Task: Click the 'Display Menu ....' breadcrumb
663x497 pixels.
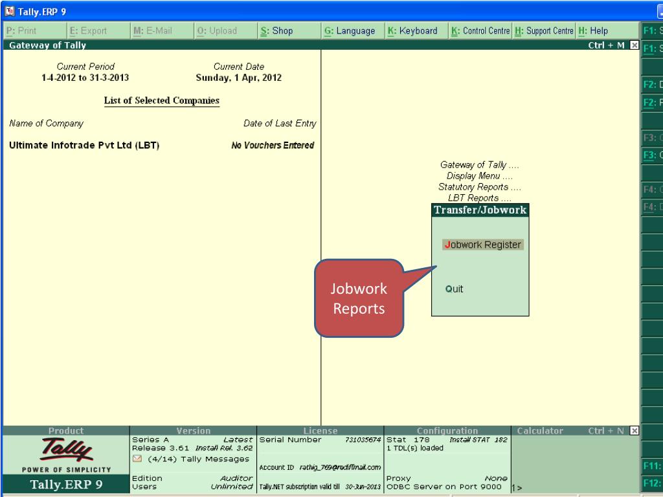Action: click(480, 176)
